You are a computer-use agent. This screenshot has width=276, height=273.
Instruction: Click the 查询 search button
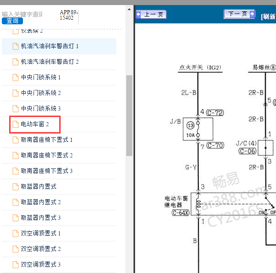[x=12, y=21]
